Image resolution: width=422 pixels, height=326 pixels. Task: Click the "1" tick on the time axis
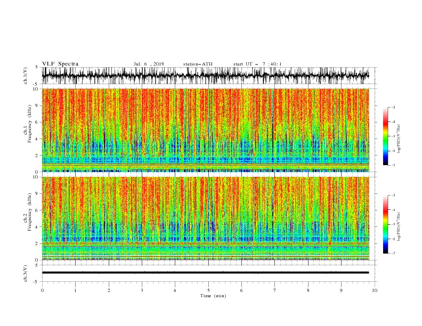click(x=75, y=290)
